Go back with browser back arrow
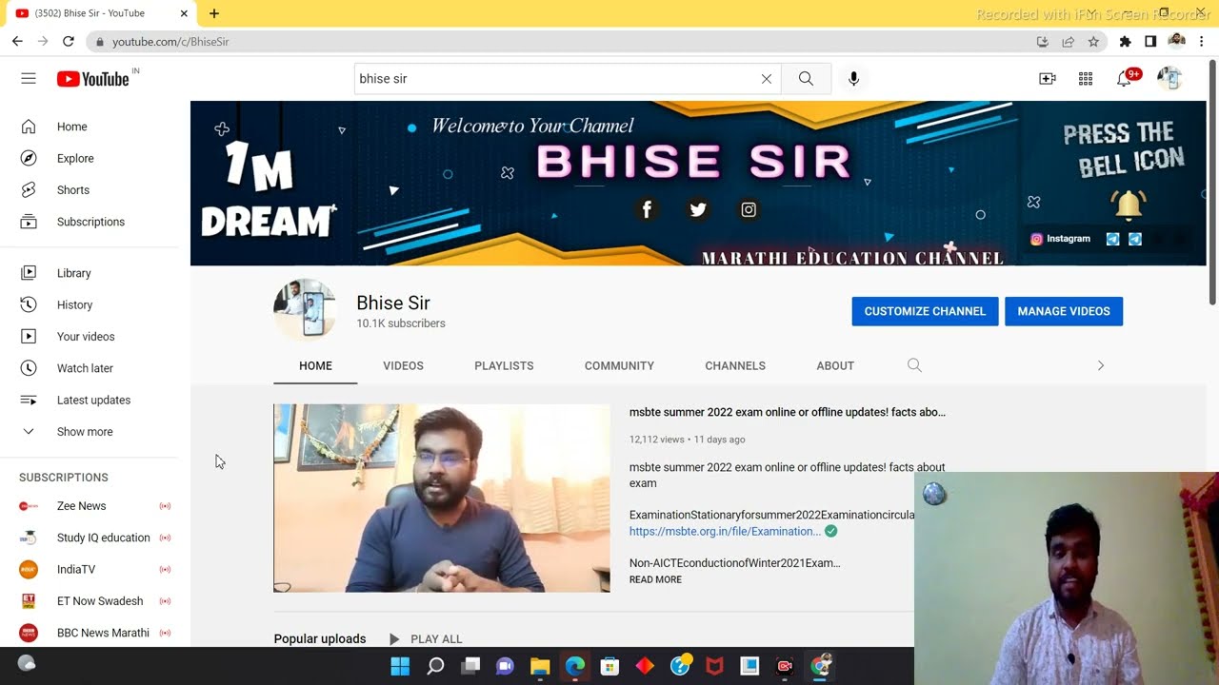The width and height of the screenshot is (1219, 685). (17, 42)
